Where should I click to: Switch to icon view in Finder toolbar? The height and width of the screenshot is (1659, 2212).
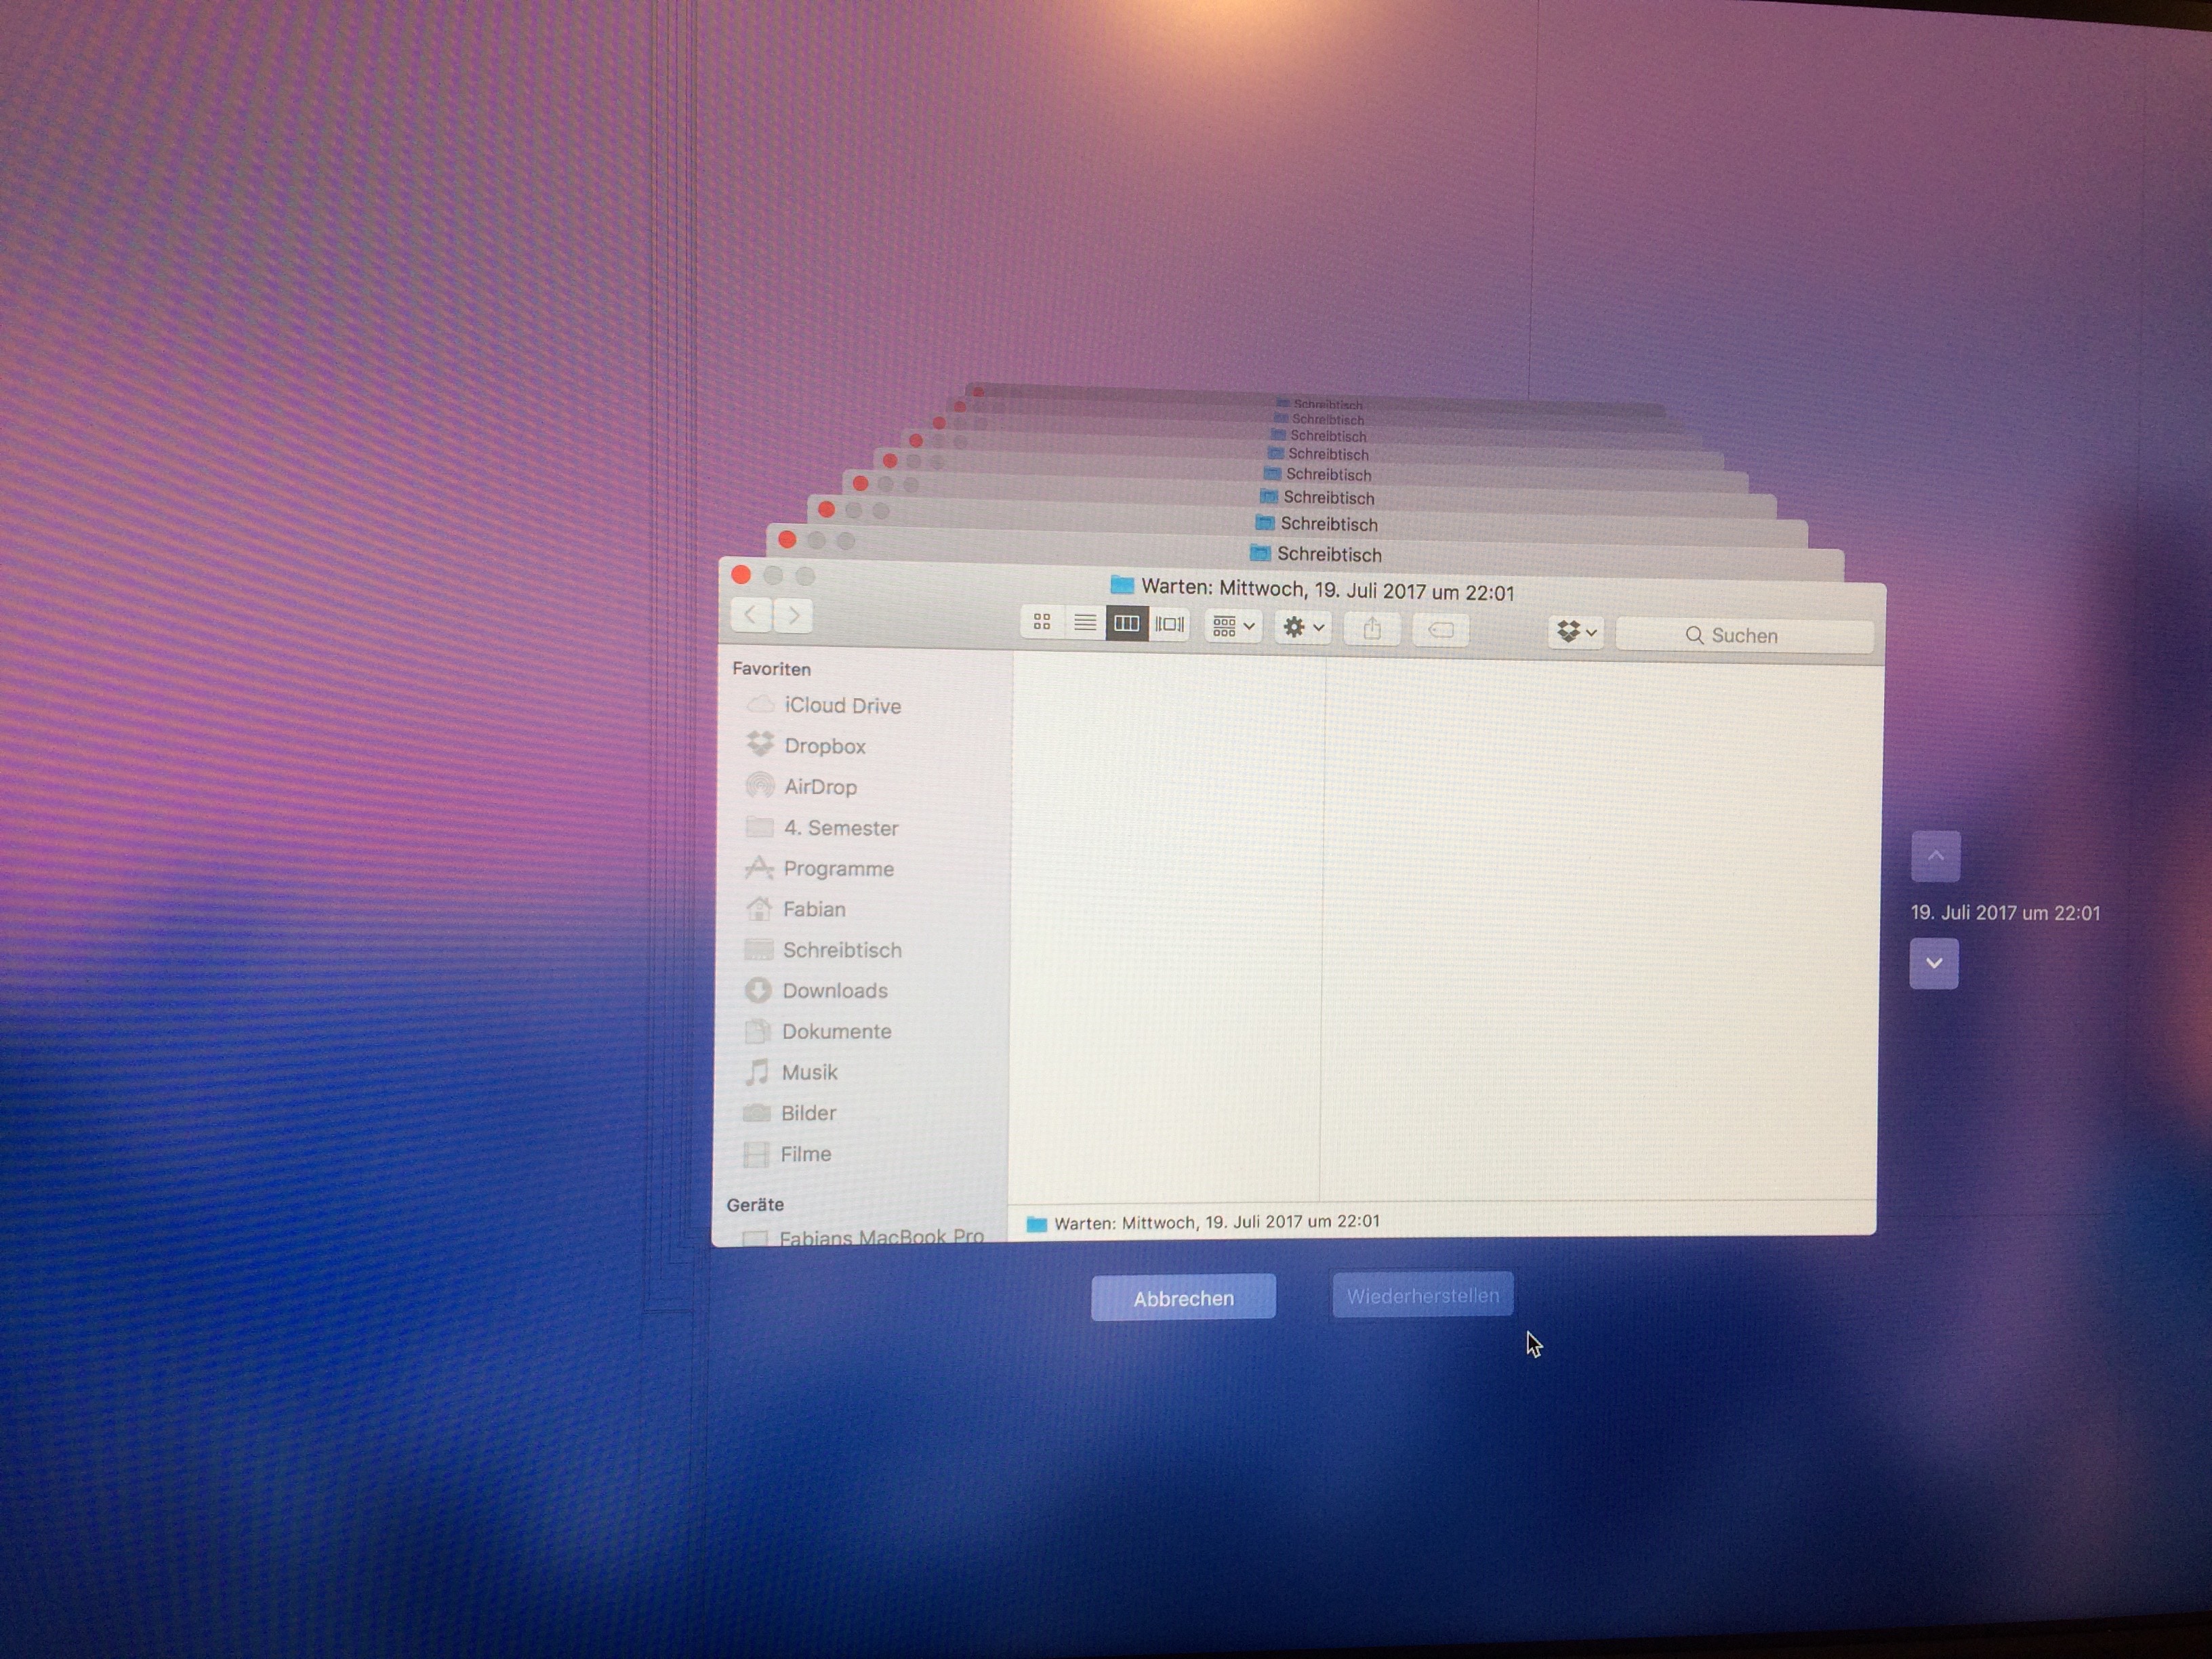1041,622
